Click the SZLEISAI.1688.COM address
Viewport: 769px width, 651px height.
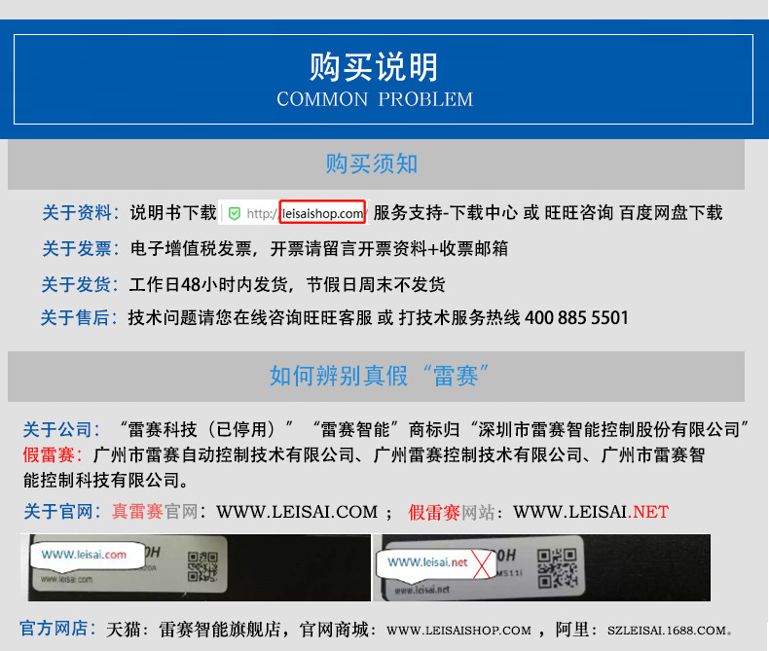[667, 631]
